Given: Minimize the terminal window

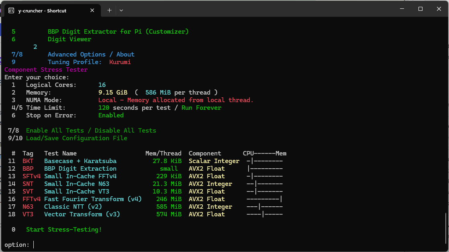Looking at the screenshot, I should coord(402,9).
